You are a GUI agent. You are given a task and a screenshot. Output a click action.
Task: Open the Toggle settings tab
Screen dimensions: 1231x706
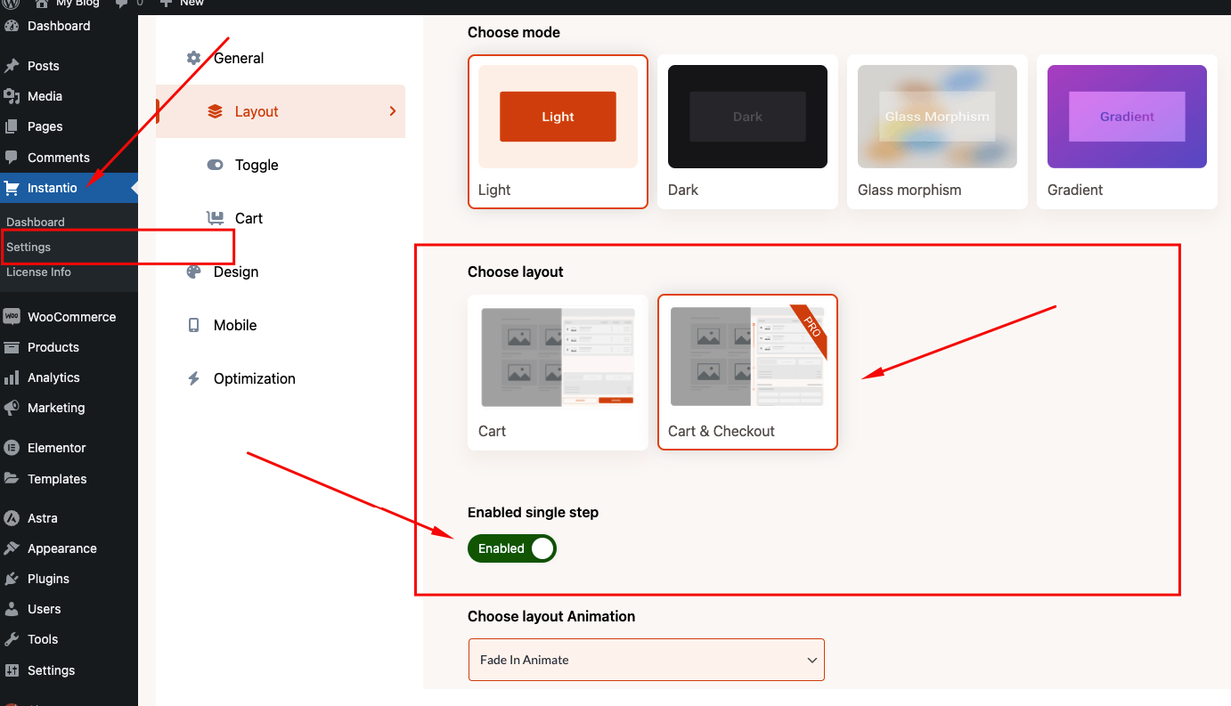pos(281,165)
